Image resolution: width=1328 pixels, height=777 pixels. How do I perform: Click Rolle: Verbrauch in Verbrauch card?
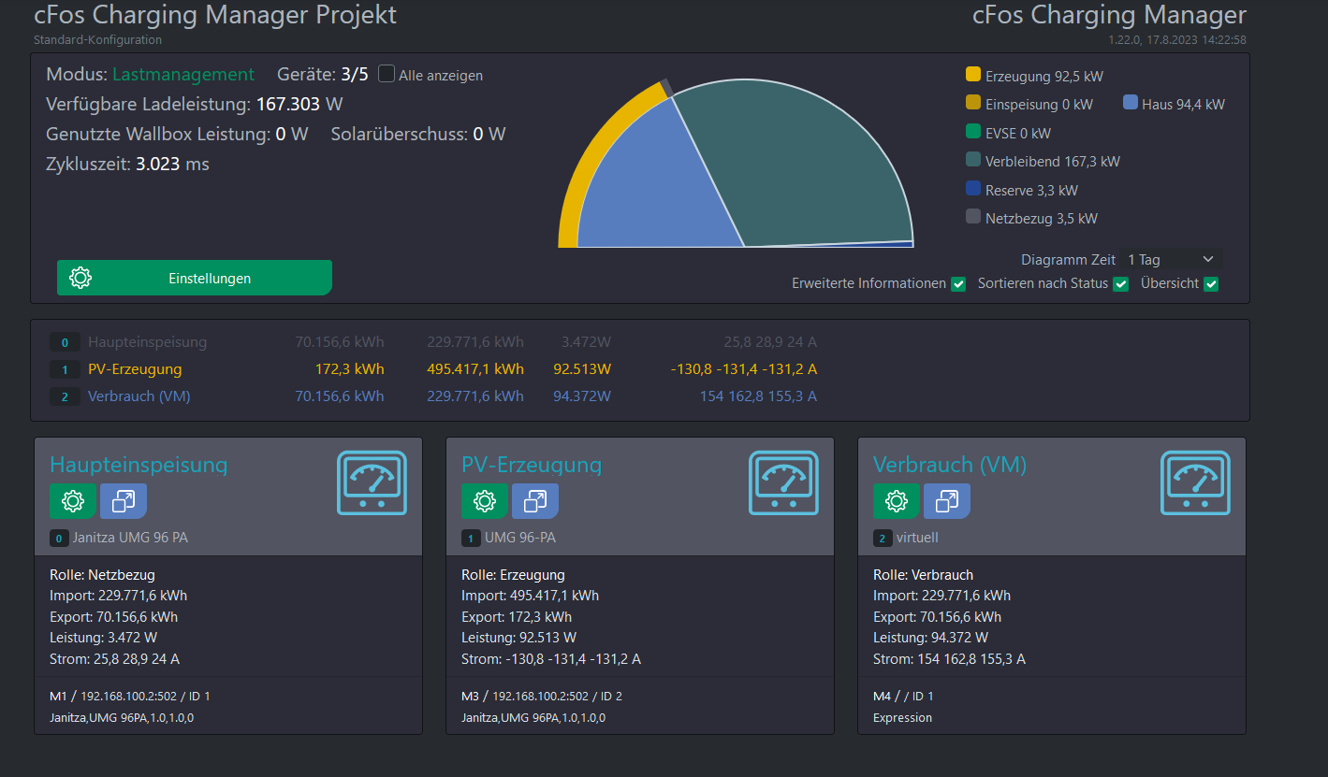[923, 575]
